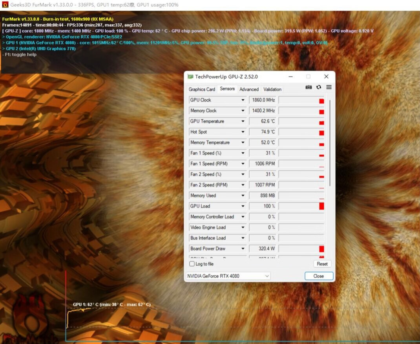The height and width of the screenshot is (344, 420).
Task: Open the Hot Spot sensor dropdown
Action: pyautogui.click(x=243, y=132)
